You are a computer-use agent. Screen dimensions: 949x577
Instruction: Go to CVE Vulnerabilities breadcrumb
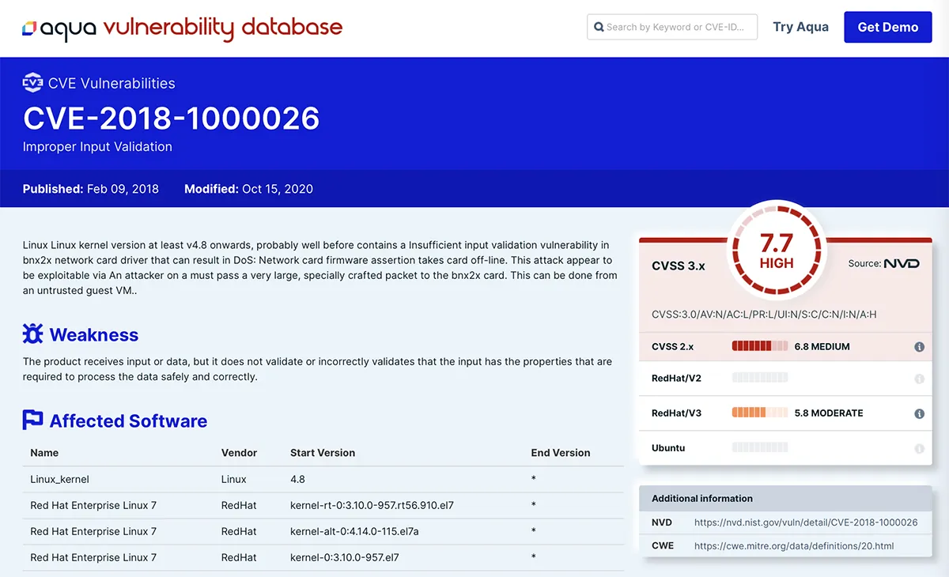click(112, 83)
